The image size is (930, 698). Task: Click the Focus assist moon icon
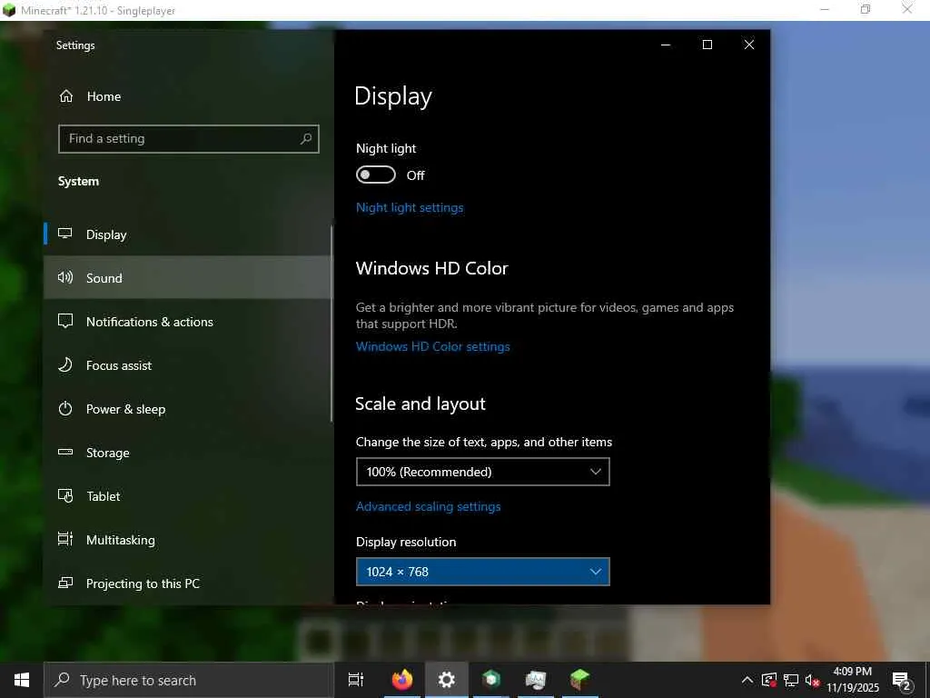[65, 364]
